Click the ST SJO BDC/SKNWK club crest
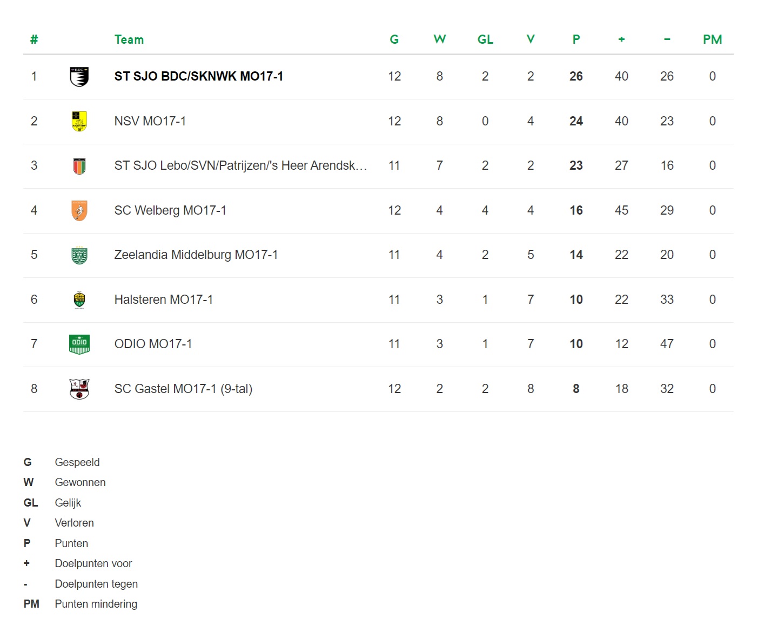Viewport: 758px width, 632px height. 79,77
